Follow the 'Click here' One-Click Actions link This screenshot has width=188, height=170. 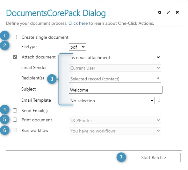pos(78,23)
